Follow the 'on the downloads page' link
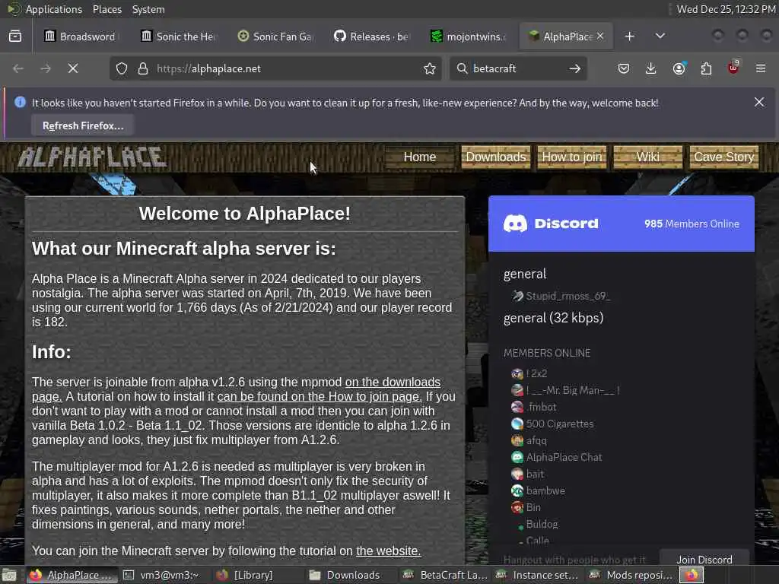The width and height of the screenshot is (779, 584). tap(393, 382)
